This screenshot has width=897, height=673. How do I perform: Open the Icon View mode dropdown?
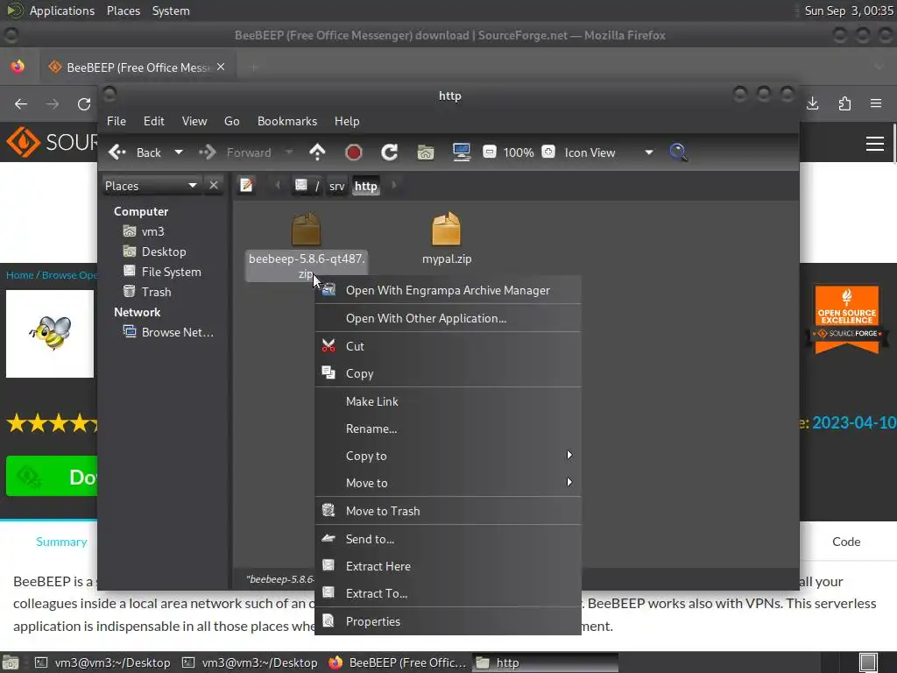[609, 152]
